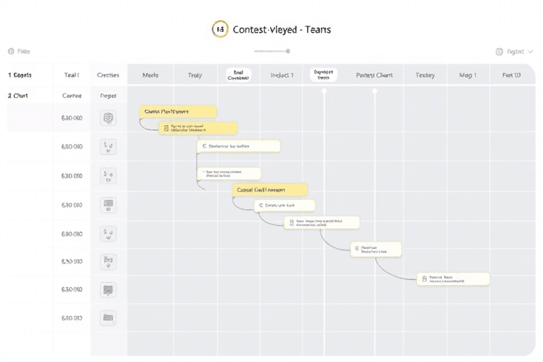
Task: Select the first white pill header in timeline
Action: [238, 75]
